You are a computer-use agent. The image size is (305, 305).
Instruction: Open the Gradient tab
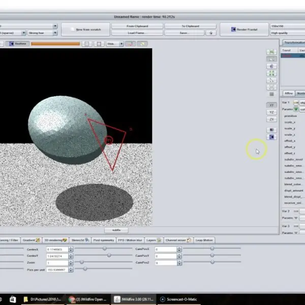[x=31, y=240]
